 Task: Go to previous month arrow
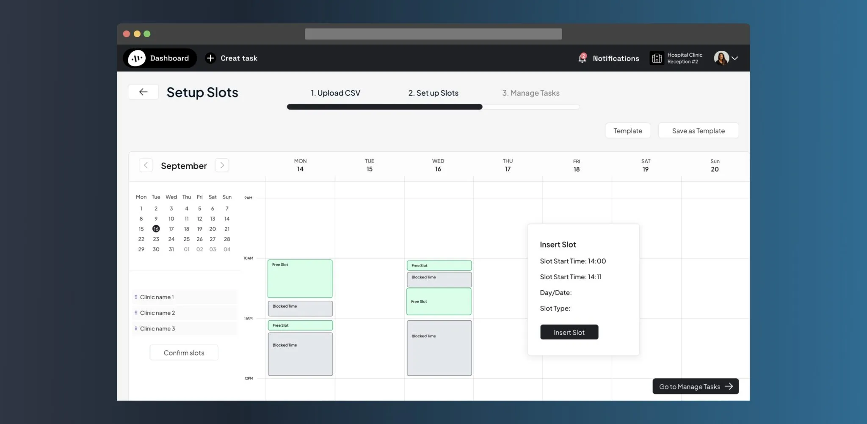pyautogui.click(x=146, y=165)
